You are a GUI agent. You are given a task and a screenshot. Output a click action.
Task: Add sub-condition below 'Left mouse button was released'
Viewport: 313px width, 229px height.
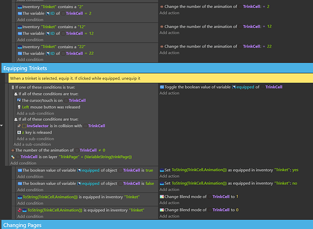35,114
